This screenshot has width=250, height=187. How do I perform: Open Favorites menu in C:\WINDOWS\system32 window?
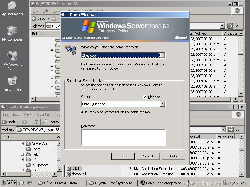tap(42, 114)
